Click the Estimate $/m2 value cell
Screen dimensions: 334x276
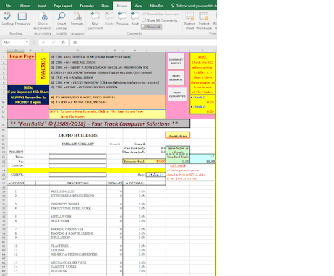tap(156, 162)
